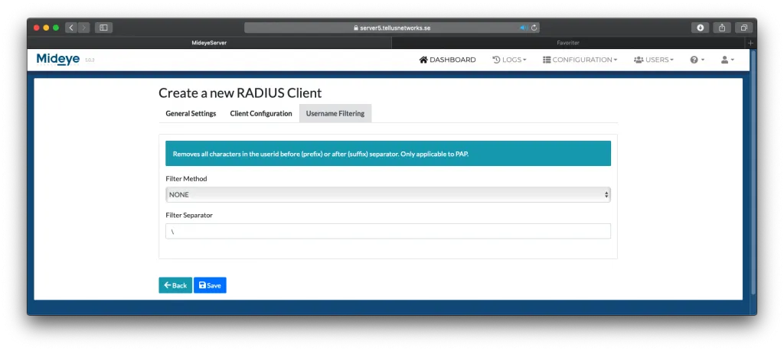Go to the Dashboard page

coord(447,60)
